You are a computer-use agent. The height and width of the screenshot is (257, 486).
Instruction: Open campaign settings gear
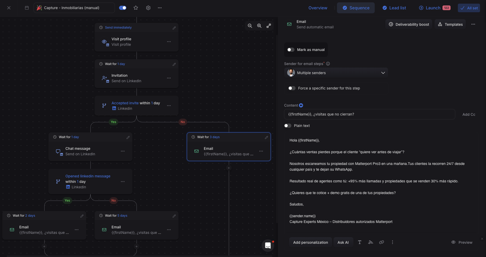(x=148, y=8)
